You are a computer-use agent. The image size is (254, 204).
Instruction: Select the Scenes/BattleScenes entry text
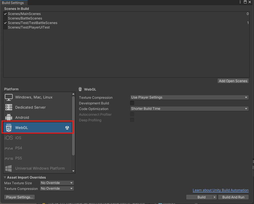coord(25,18)
